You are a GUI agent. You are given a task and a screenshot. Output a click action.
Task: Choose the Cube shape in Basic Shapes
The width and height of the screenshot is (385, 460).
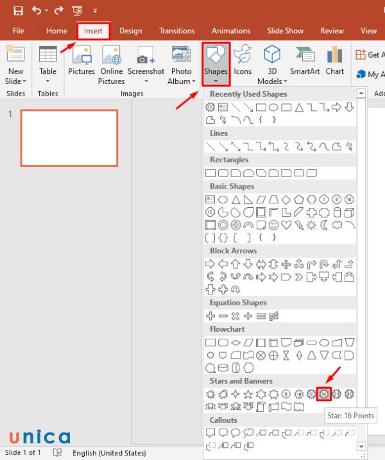coord(350,212)
